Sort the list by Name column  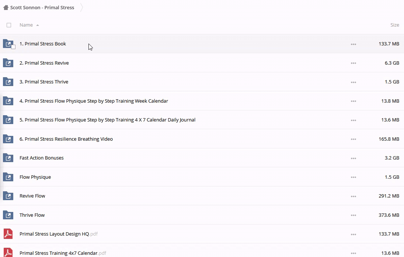point(26,25)
